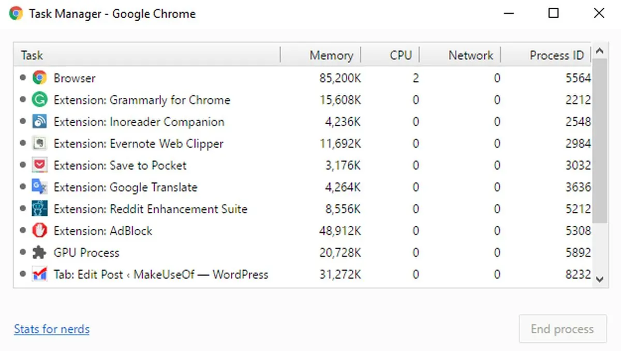Screen dimensions: 621x351
Task: Maximize the Task Manager window
Action: (x=553, y=13)
